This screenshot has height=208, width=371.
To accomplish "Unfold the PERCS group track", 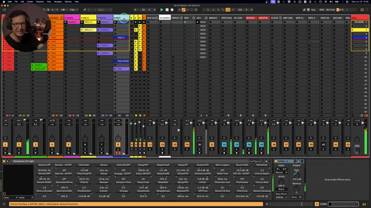I will [181, 18].
